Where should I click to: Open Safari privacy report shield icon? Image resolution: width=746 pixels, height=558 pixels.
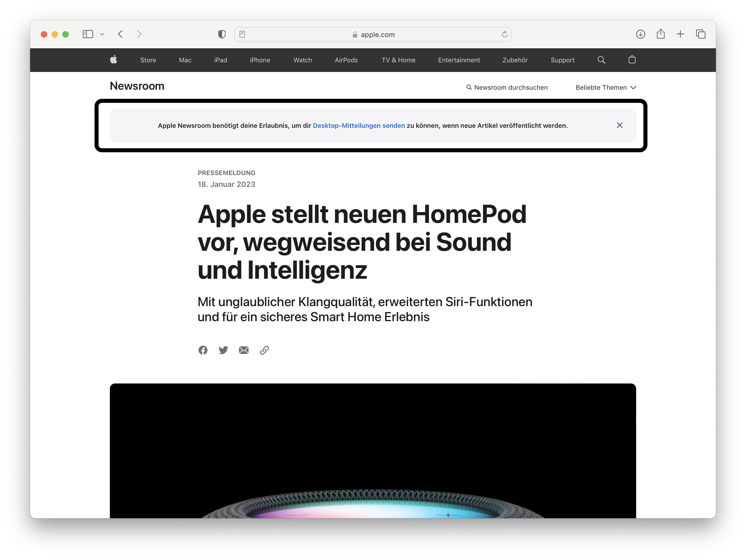click(222, 34)
